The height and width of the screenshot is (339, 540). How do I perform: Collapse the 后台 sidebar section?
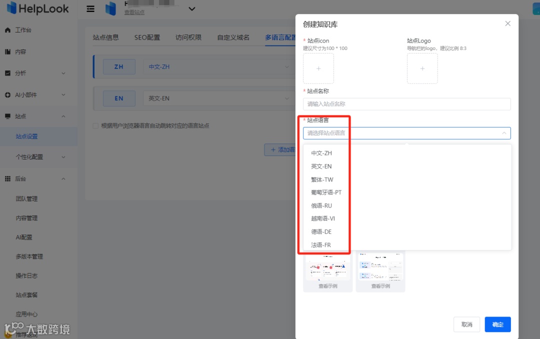(x=63, y=178)
